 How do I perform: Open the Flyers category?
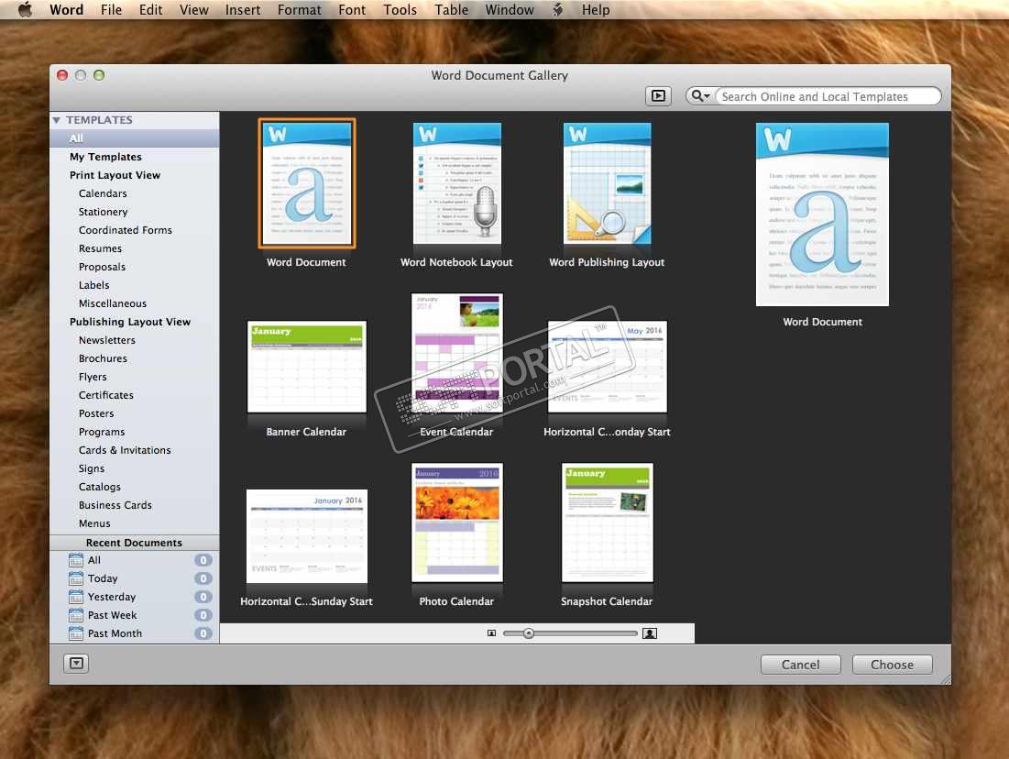[93, 377]
